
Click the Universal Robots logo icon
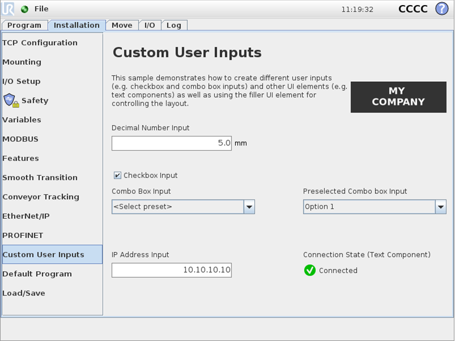[8, 9]
